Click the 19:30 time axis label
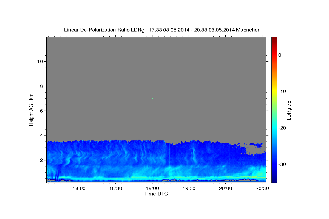This screenshot has width=329, height=219. [189, 188]
